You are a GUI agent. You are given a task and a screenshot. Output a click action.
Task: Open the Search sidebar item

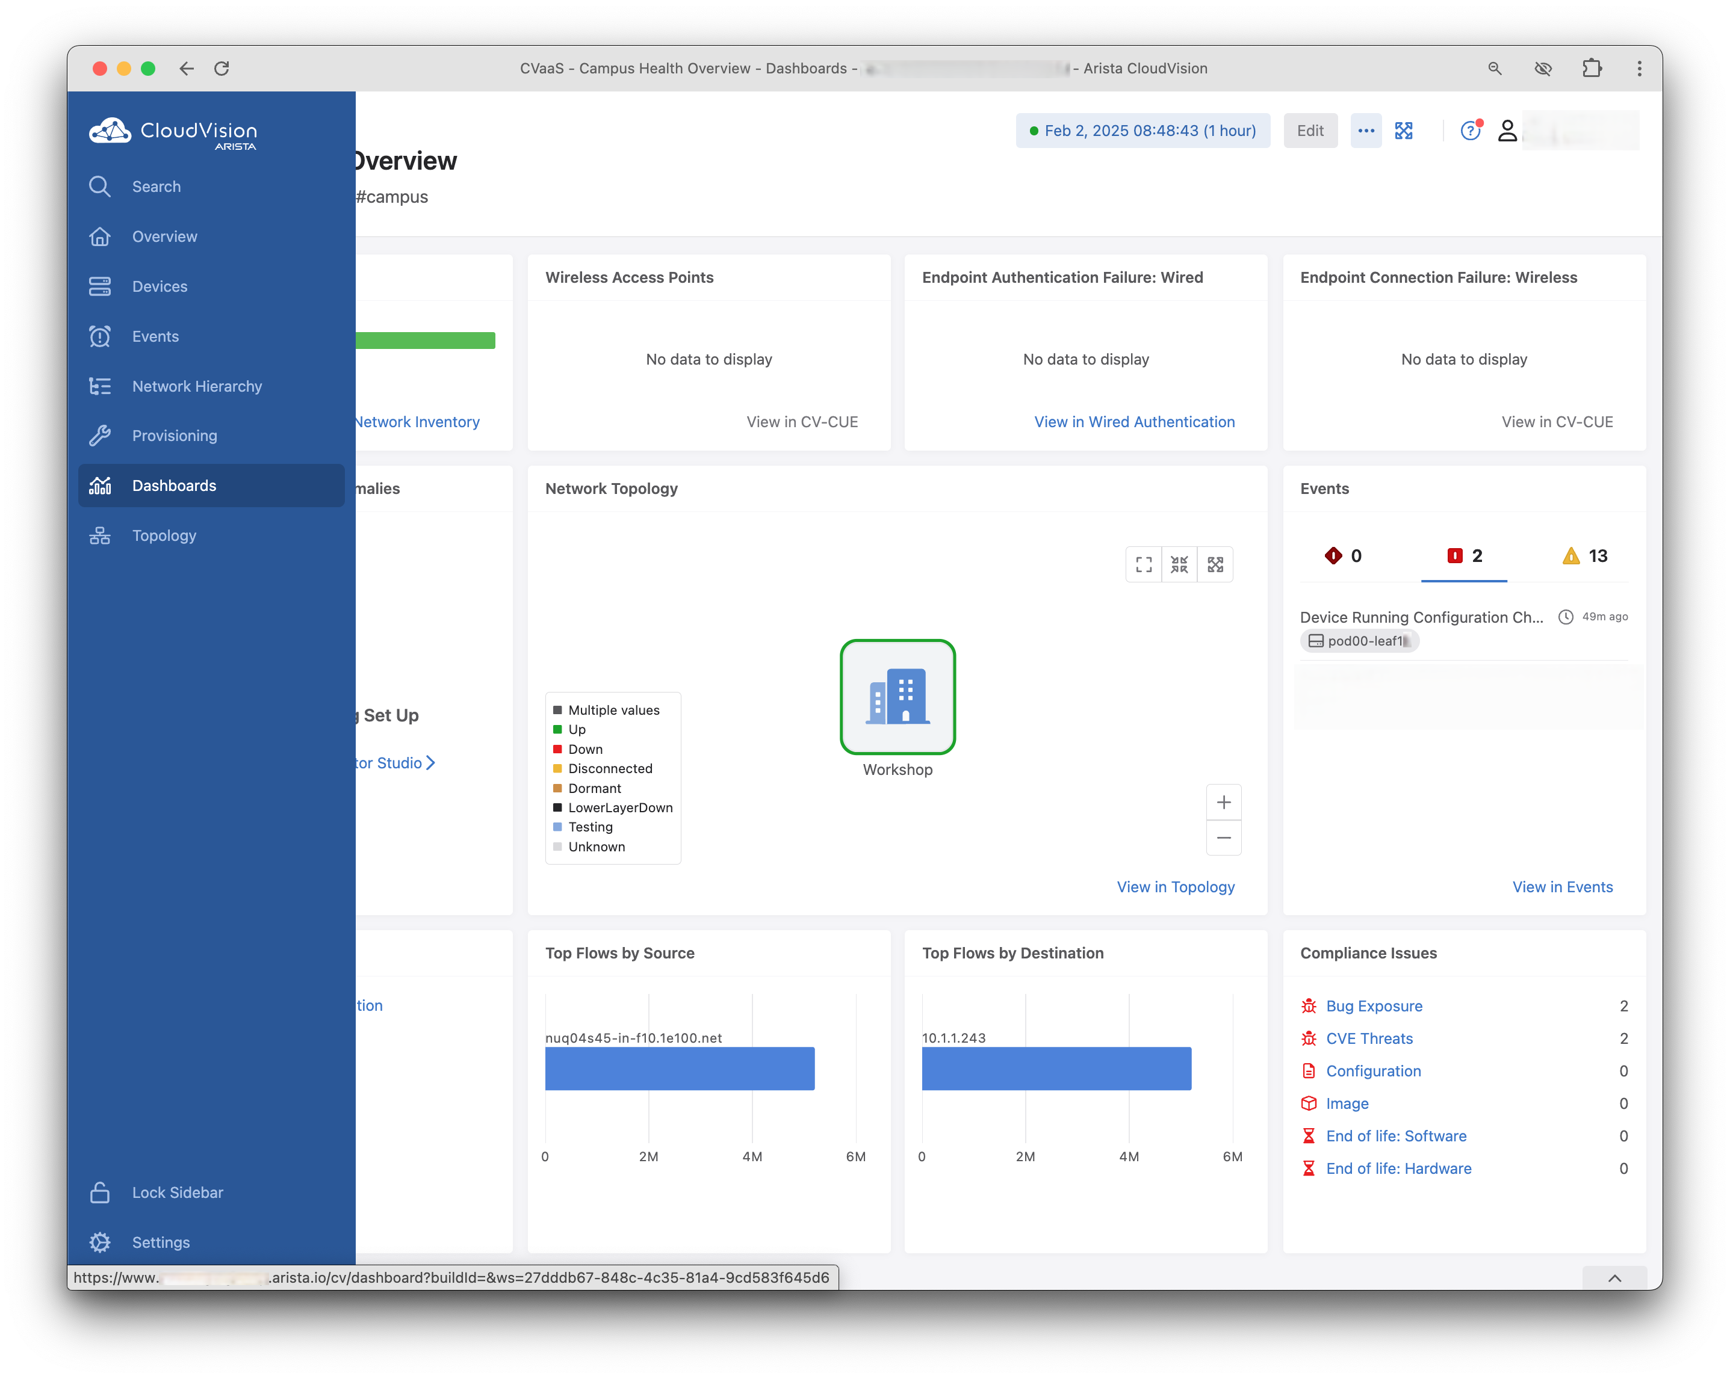pos(156,186)
